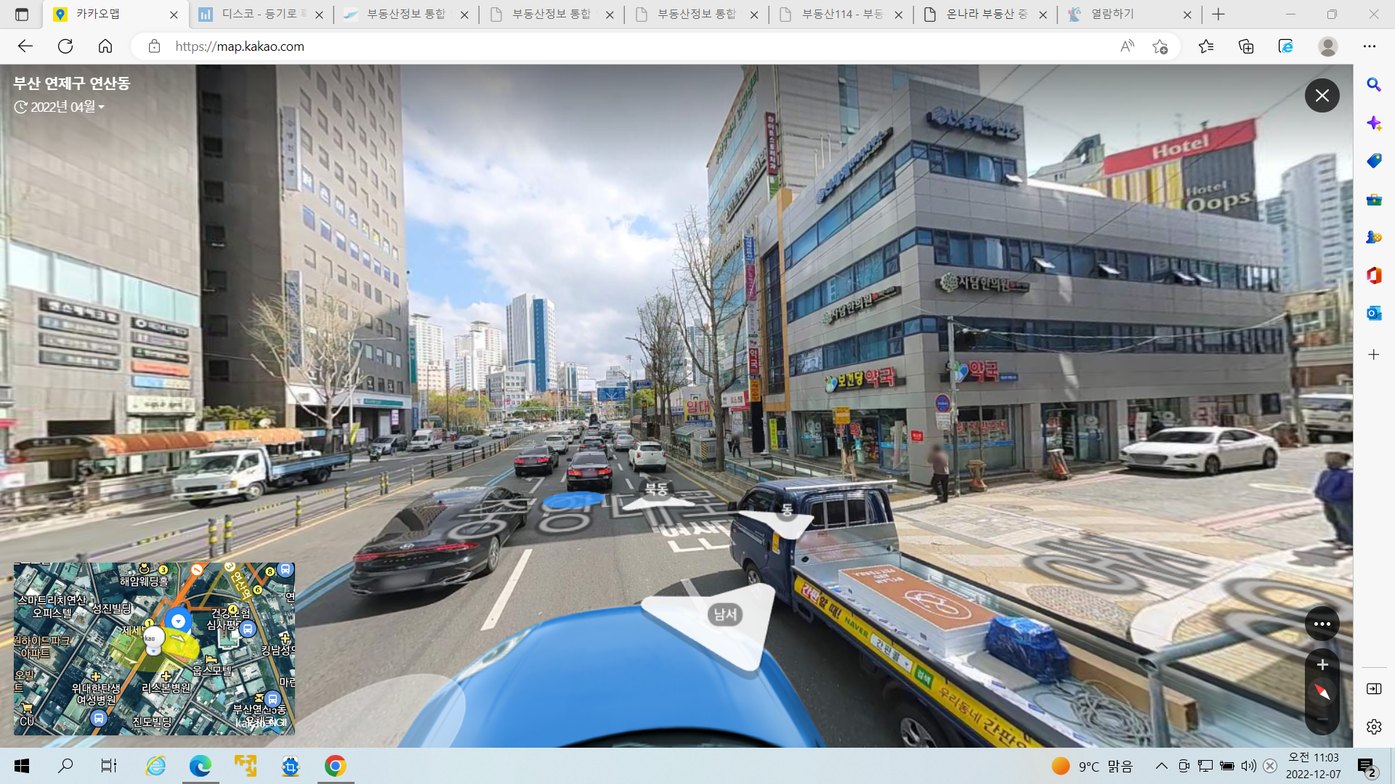1395x784 pixels.
Task: Open the taskbar clock and date
Action: click(1314, 766)
